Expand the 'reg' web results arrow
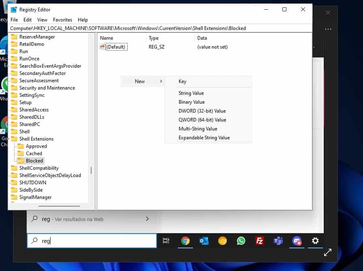Viewport: 363px width, 271px height. click(x=147, y=219)
